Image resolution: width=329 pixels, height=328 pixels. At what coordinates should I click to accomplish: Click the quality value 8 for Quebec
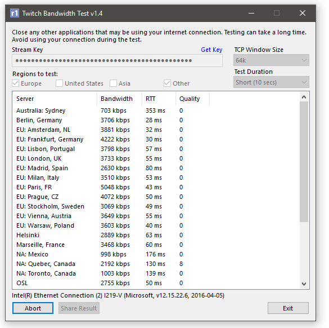click(x=181, y=264)
